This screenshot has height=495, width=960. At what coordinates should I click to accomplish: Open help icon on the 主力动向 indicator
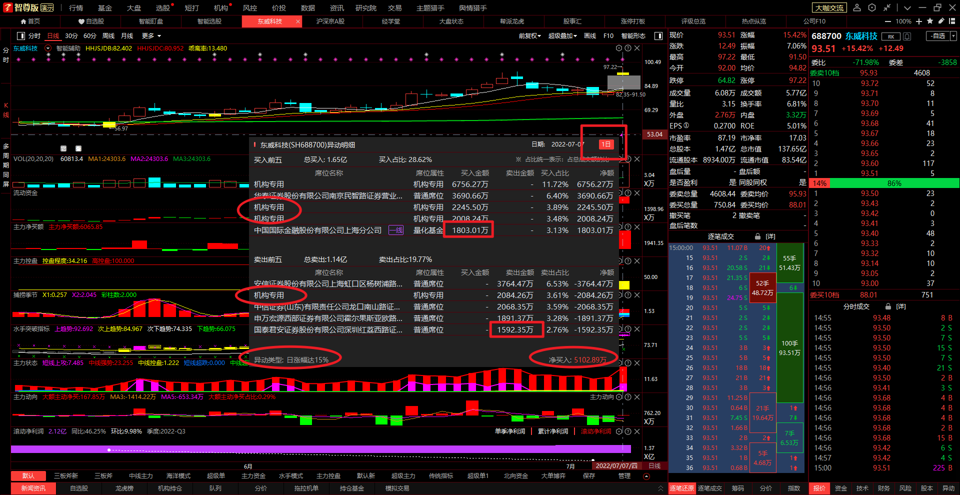[x=628, y=397]
